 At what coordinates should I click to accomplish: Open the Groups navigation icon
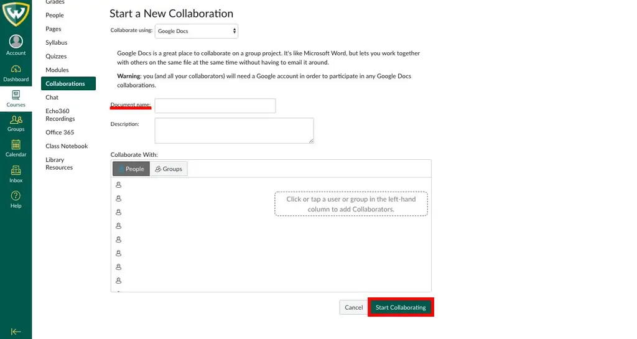pyautogui.click(x=16, y=123)
